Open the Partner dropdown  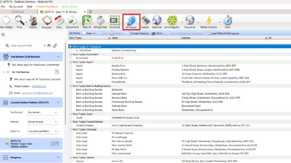(x=43, y=122)
